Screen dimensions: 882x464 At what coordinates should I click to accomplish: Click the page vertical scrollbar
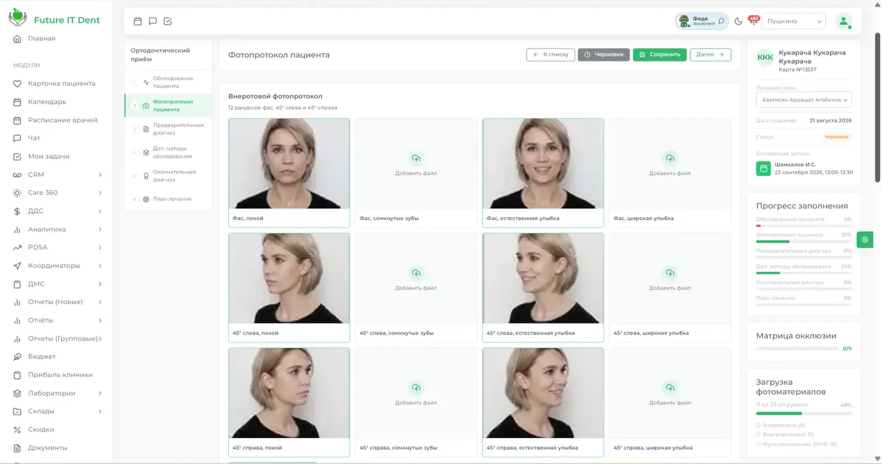click(x=878, y=107)
